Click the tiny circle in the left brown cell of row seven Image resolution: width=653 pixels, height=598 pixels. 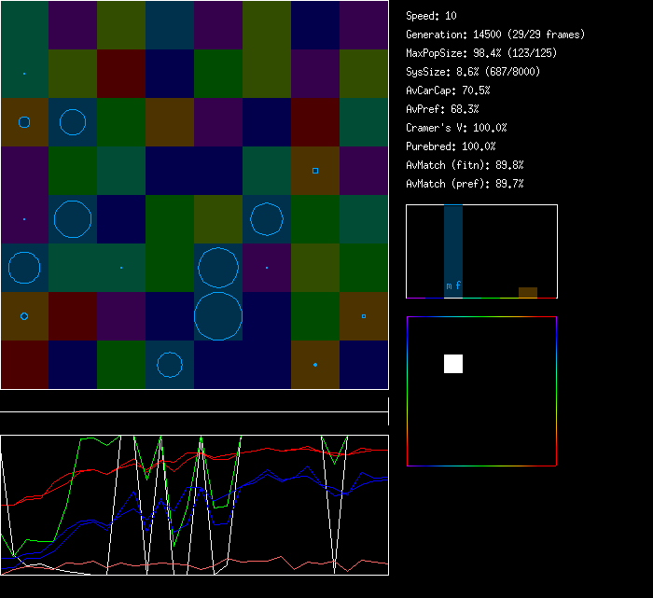point(24,316)
